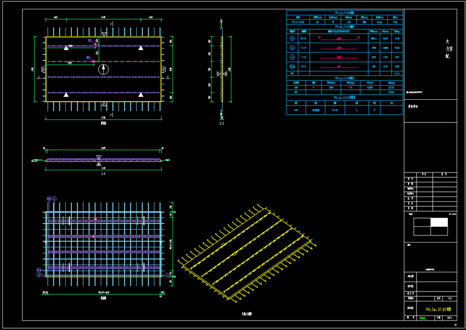Click the triangle marker on the top plan's bottom edge
This screenshot has height=330, width=466.
[104, 104]
